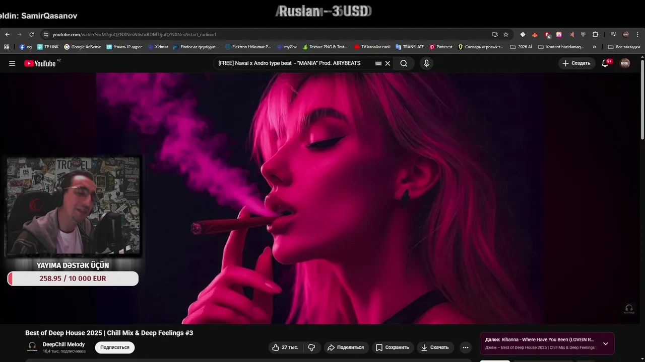Open the DeepChill Melody channel avatar
645x362 pixels.
32,347
